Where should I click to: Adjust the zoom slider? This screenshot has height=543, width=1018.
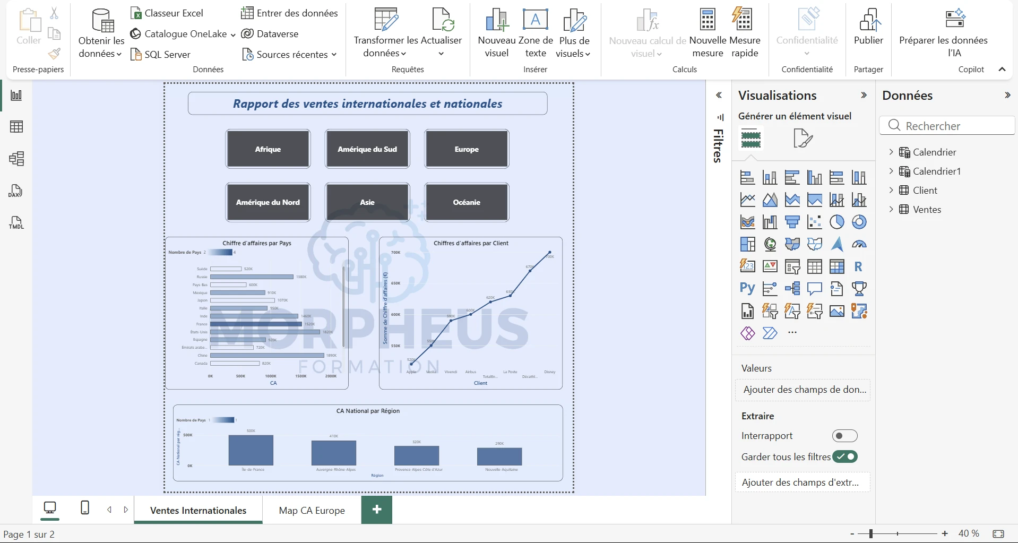tap(871, 533)
